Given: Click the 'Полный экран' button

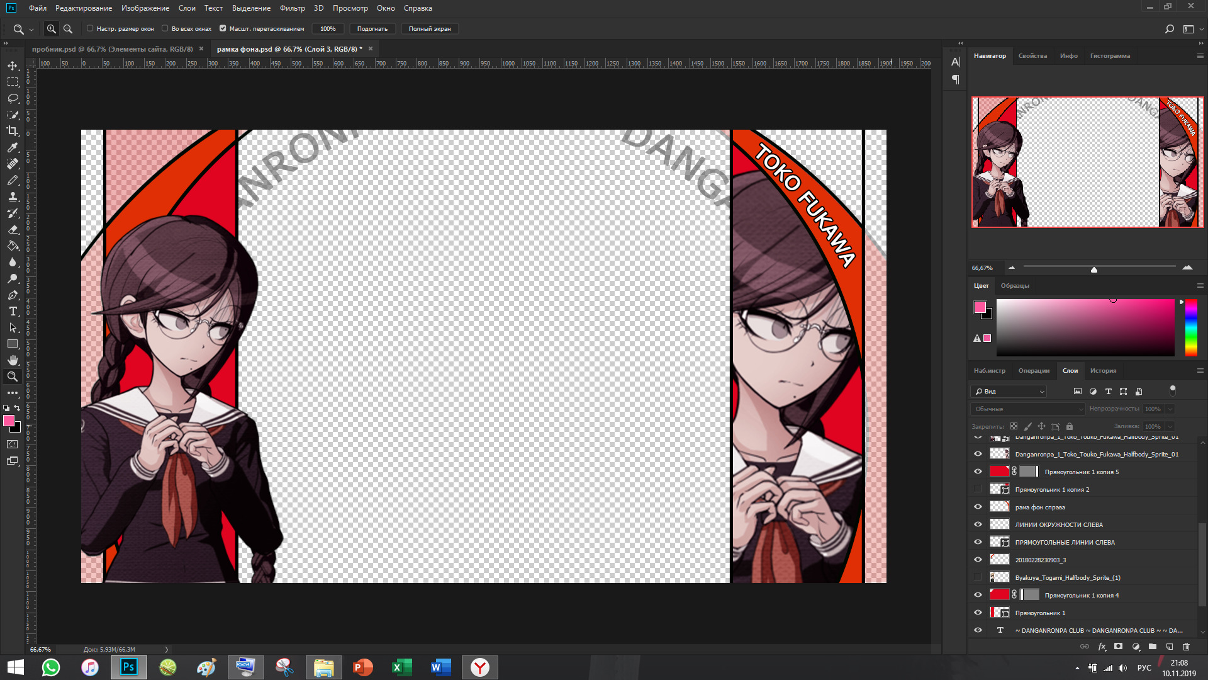Looking at the screenshot, I should [430, 29].
